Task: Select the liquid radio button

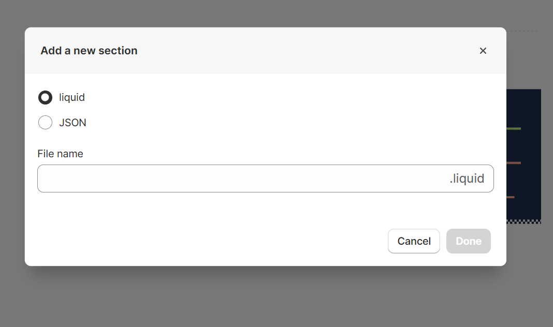Action: [46, 97]
